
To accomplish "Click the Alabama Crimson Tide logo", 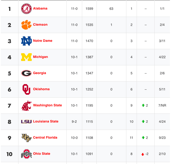I will [26, 9].
